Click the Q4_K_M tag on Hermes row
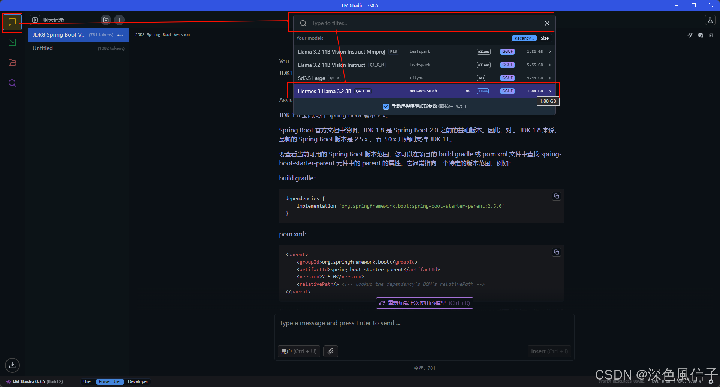 tap(363, 91)
